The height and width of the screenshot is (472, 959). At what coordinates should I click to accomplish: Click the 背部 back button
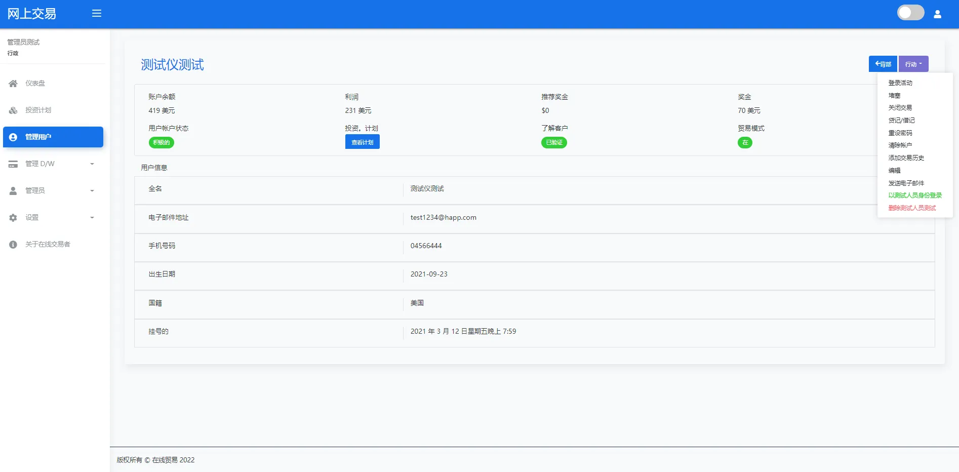tap(882, 64)
